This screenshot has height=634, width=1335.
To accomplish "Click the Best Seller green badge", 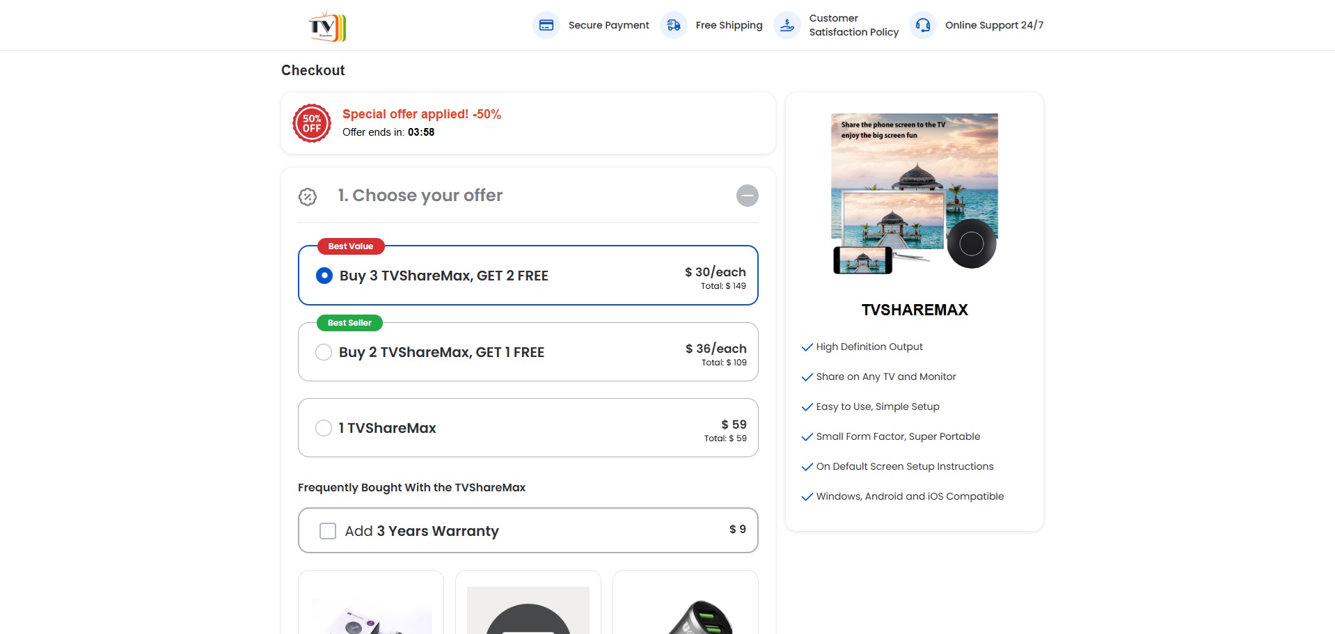I will tap(349, 323).
